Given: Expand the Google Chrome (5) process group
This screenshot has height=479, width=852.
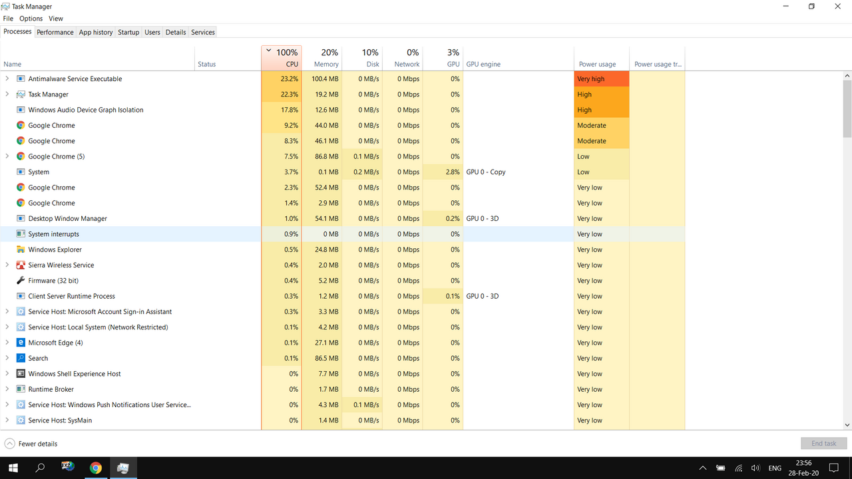Looking at the screenshot, I should 7,156.
